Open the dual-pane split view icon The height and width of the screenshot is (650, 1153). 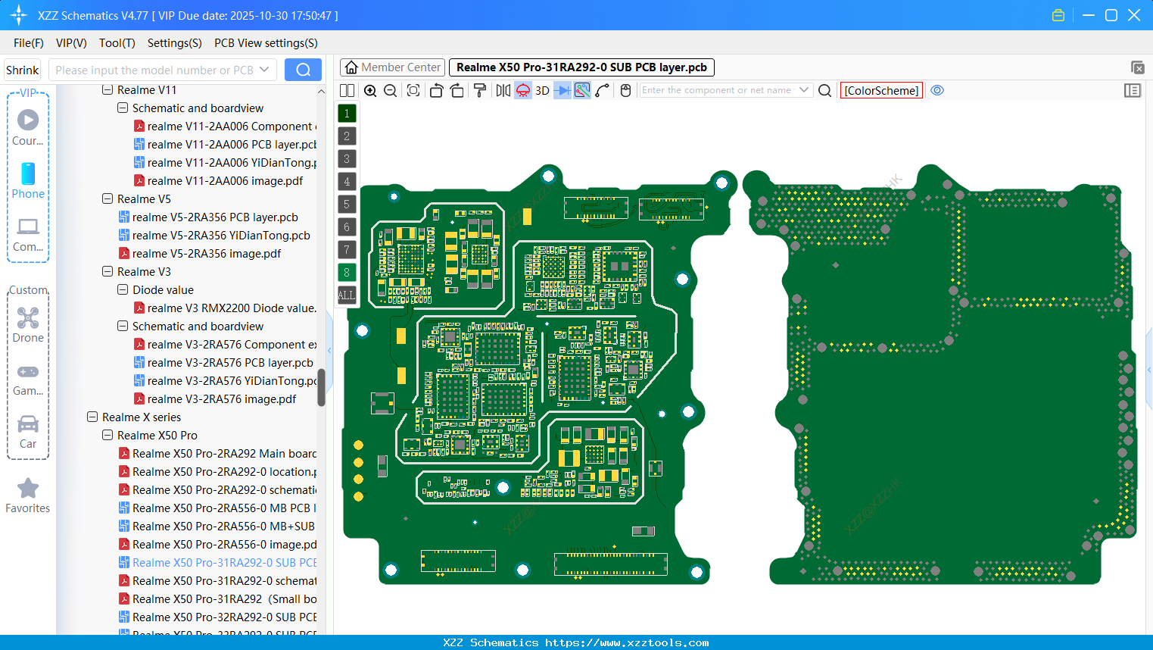tap(347, 90)
